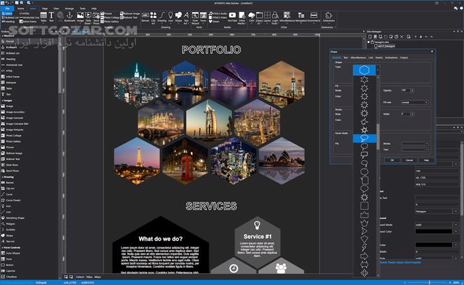Open the ribbon Drawing tools
The width and height of the screenshot is (464, 285).
point(162,17)
